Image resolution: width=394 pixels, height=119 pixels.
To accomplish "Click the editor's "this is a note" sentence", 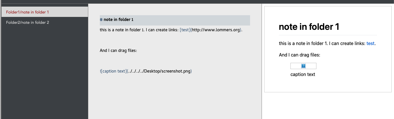I will tap(124, 30).
